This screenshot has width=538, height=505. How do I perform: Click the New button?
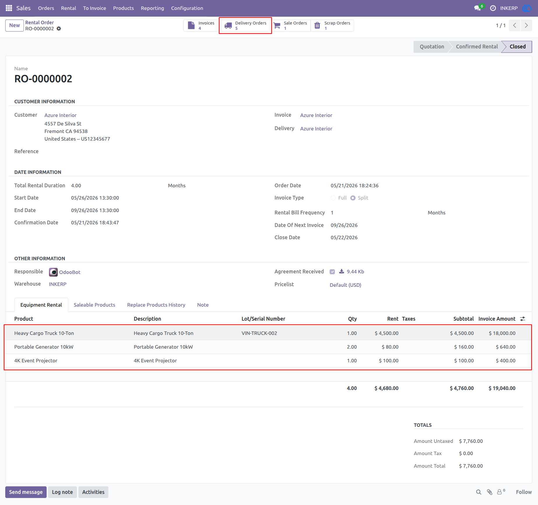[x=15, y=25]
